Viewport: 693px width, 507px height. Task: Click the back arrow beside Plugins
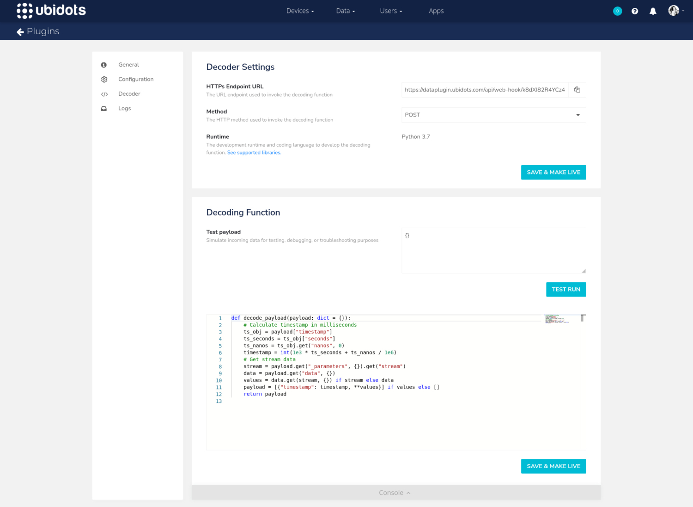click(x=20, y=32)
